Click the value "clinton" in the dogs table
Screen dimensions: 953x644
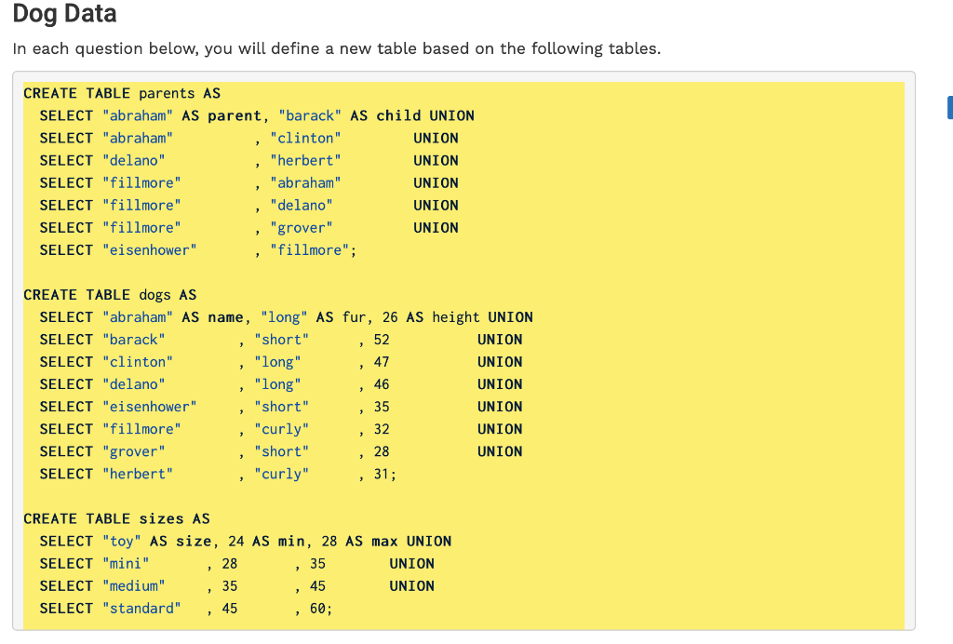click(x=138, y=361)
